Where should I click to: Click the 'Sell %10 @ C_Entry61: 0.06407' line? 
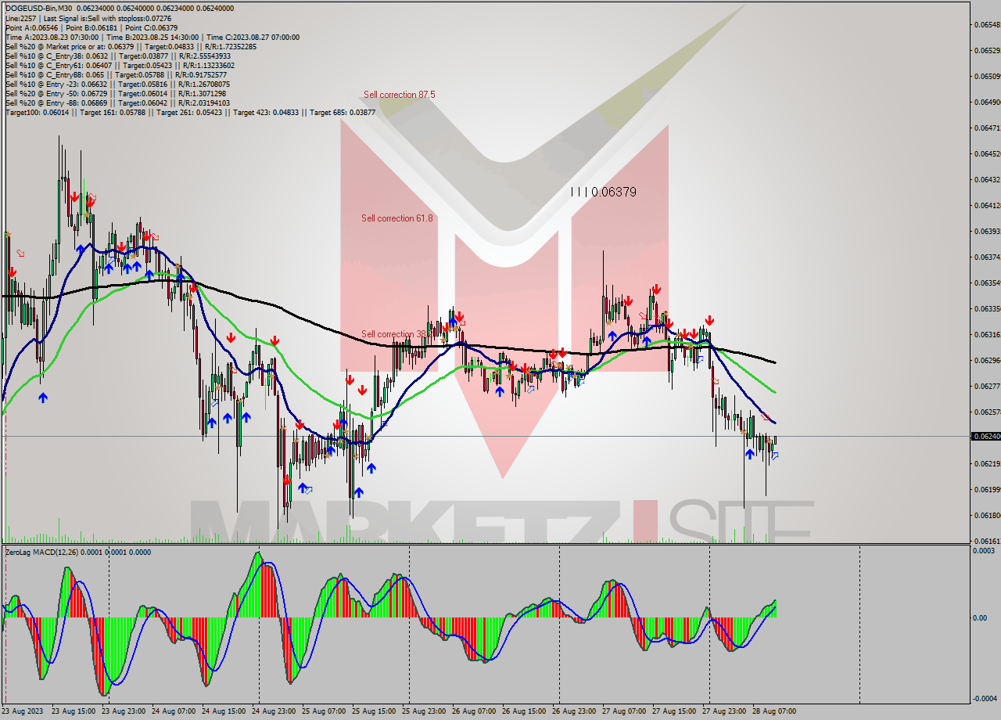[118, 65]
